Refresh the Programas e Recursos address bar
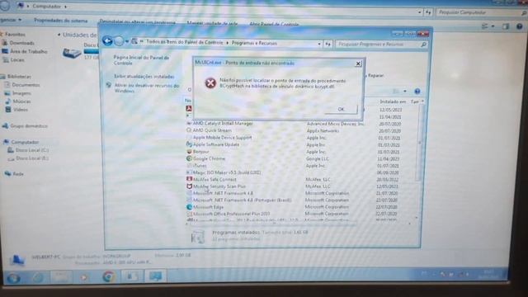The width and height of the screenshot is (528, 297). [328, 44]
